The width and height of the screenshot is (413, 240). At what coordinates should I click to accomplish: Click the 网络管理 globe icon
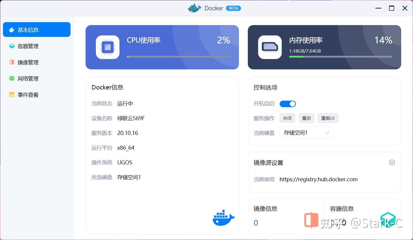tap(12, 79)
